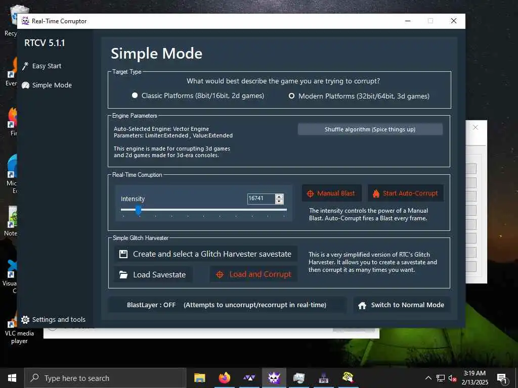This screenshot has height=388, width=518.
Task: Close the Real-Time Corruptor window
Action: pyautogui.click(x=454, y=21)
